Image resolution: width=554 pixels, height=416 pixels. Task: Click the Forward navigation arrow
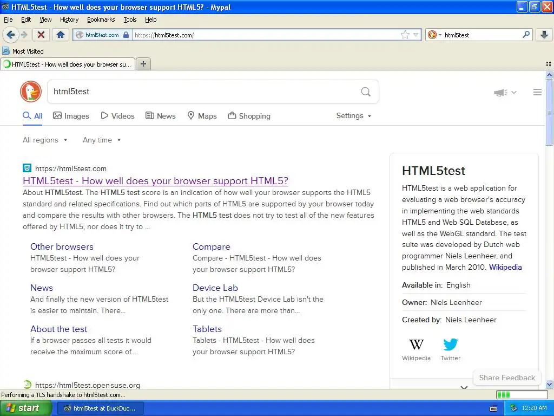click(x=24, y=35)
